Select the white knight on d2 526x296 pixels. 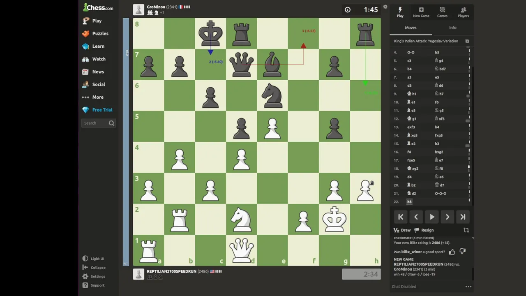tap(241, 219)
